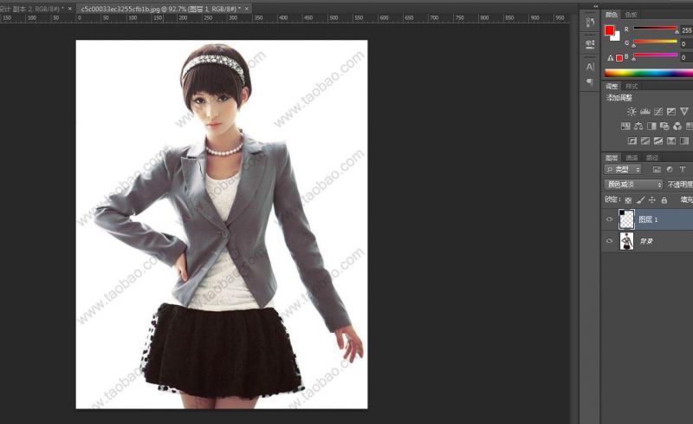Screen dimensions: 693x424
Task: Hide layer 图层 1 using its eye icon
Action: (610, 220)
